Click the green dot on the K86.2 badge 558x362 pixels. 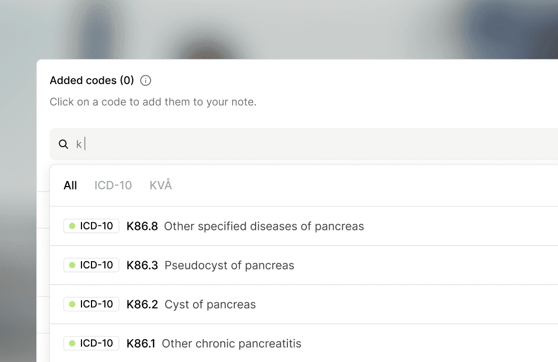click(x=72, y=304)
